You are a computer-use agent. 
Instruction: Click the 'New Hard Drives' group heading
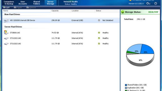[x=12, y=14]
